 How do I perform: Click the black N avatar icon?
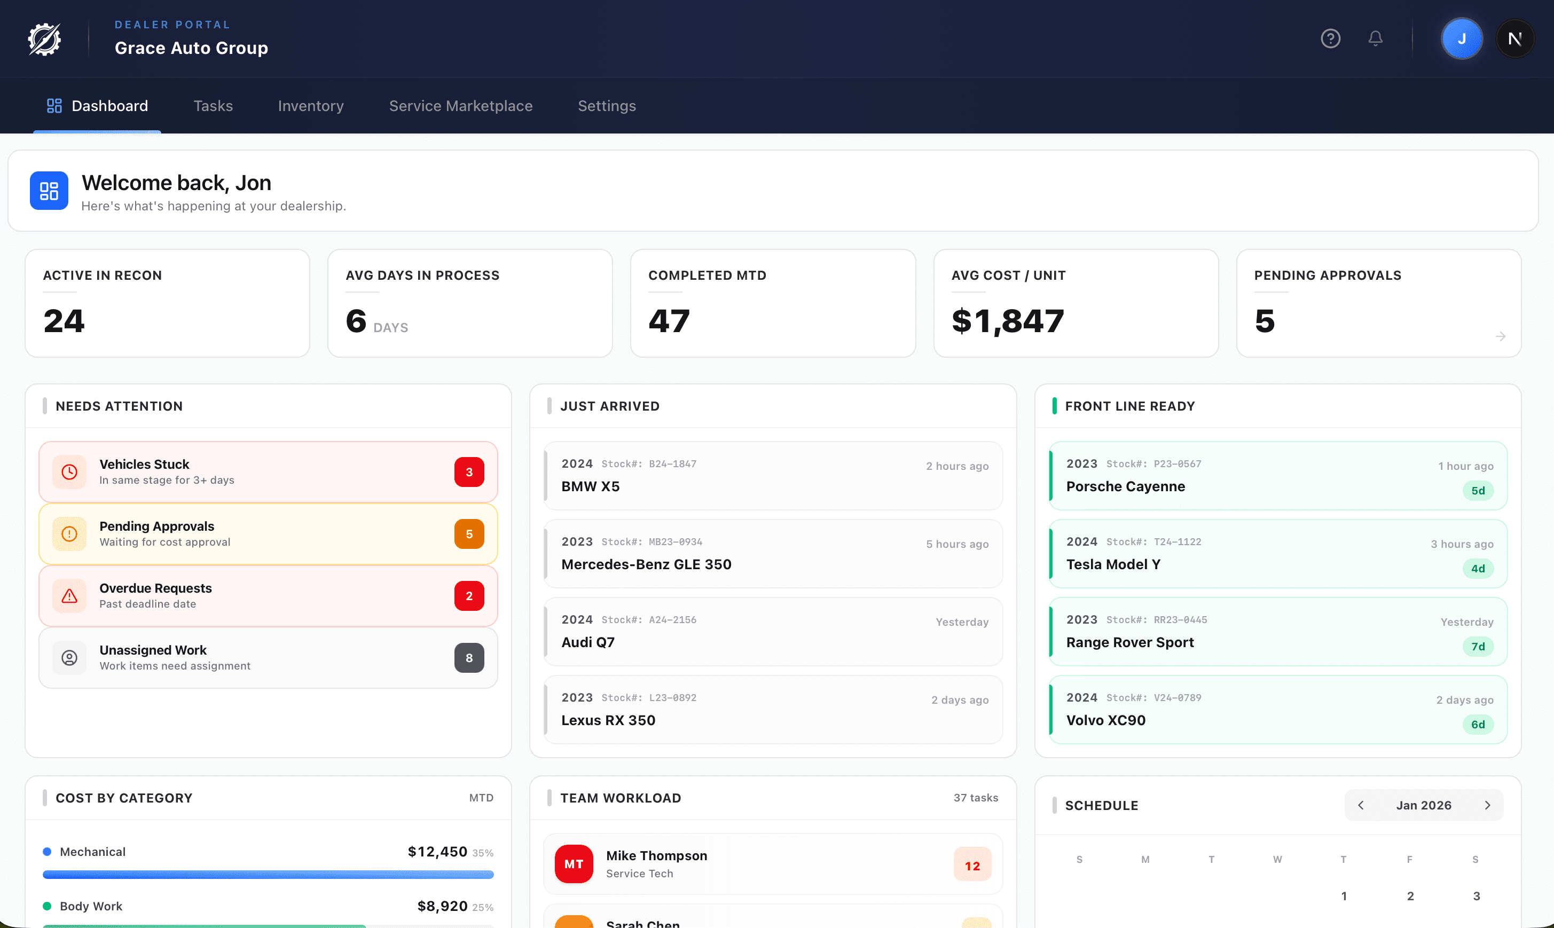click(1514, 39)
